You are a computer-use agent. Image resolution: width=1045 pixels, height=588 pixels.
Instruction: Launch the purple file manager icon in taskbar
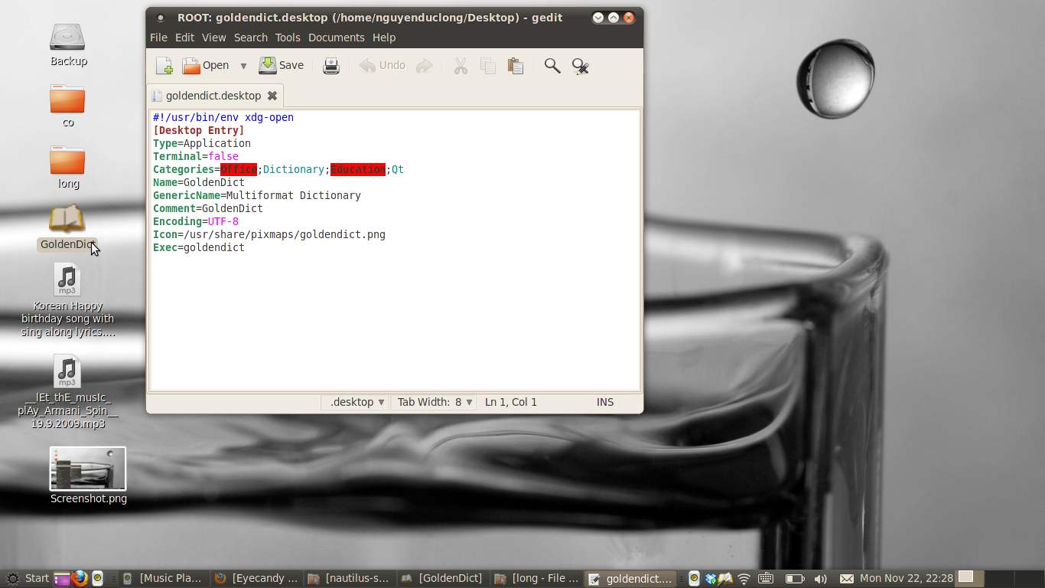pos(62,578)
